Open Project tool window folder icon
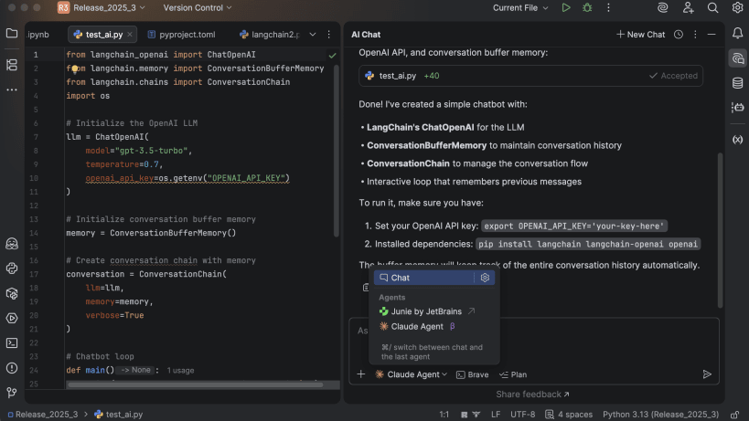749x421 pixels. [x=12, y=34]
